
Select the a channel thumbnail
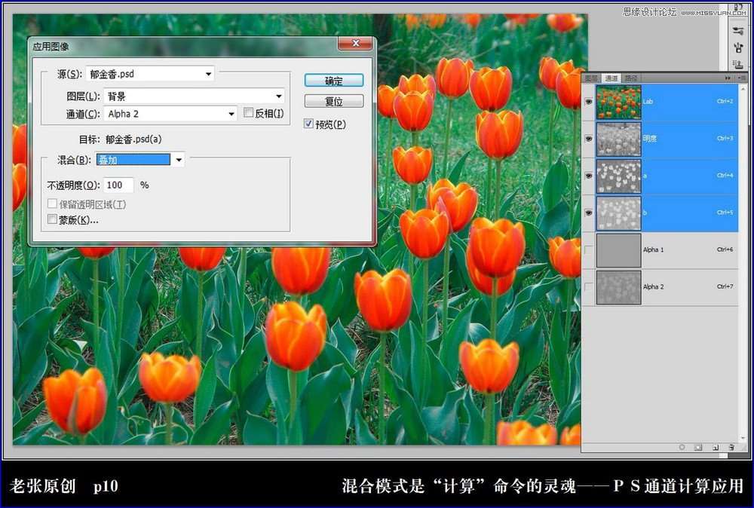(x=618, y=176)
